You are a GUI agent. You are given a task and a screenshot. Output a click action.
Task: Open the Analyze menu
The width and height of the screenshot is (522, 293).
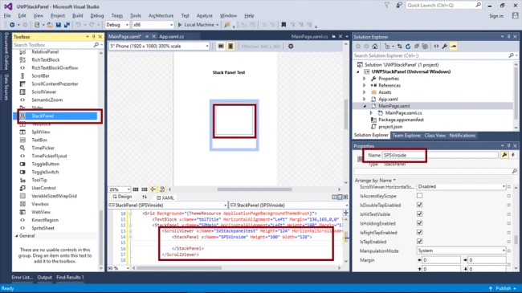coord(205,15)
